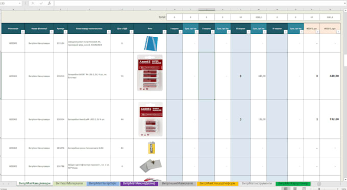
Task: Click the Axent AAA LR03 product name cell
Action: pyautogui.click(x=89, y=119)
